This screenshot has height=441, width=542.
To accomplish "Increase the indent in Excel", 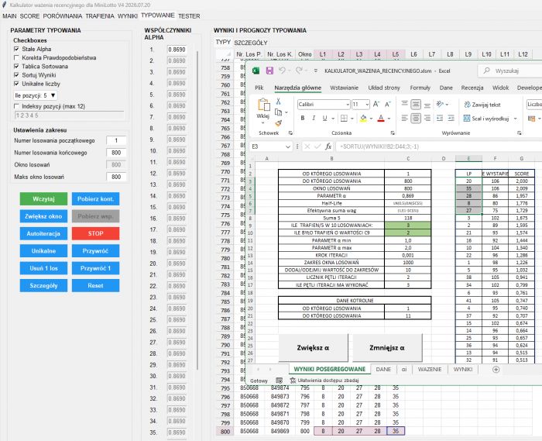I will (451, 119).
